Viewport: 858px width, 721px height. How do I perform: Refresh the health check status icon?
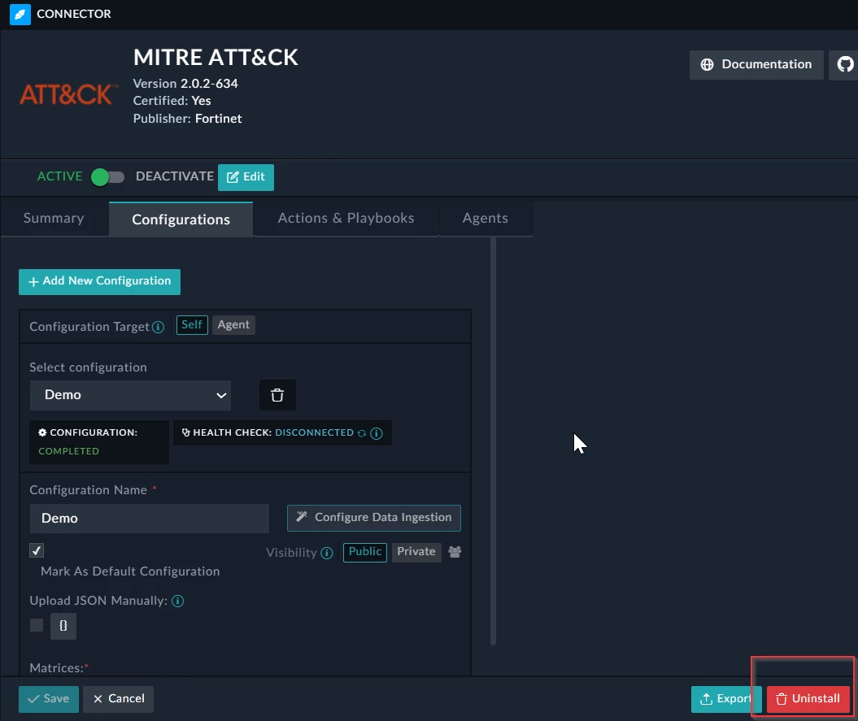(x=362, y=433)
